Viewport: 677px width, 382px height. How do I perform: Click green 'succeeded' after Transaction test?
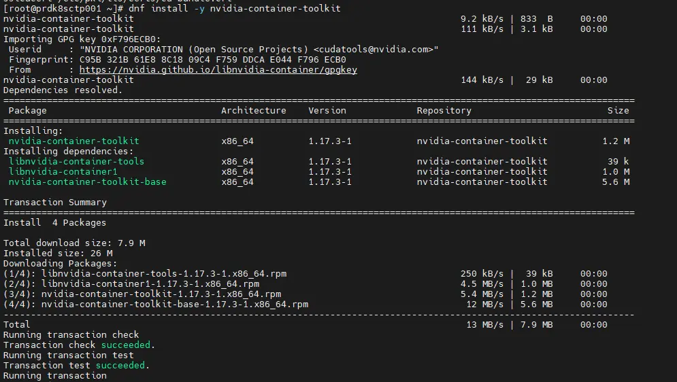[120, 366]
